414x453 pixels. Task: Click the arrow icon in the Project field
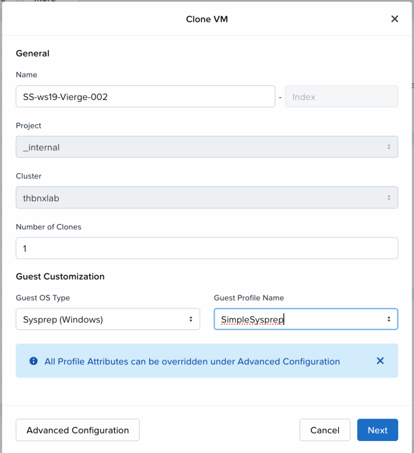[388, 147]
